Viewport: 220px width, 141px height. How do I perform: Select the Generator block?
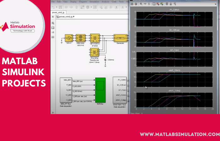click(120, 38)
